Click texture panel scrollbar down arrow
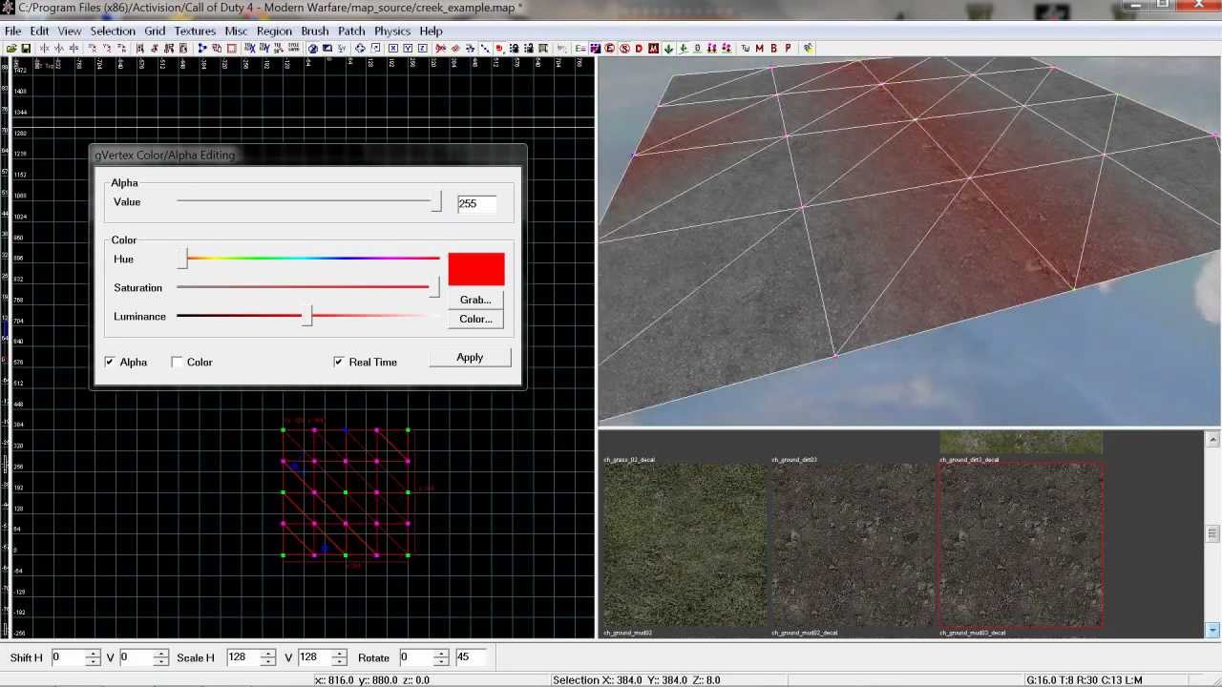Image resolution: width=1222 pixels, height=687 pixels. [1212, 630]
